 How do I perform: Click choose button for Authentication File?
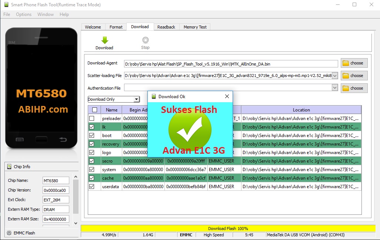(x=354, y=88)
